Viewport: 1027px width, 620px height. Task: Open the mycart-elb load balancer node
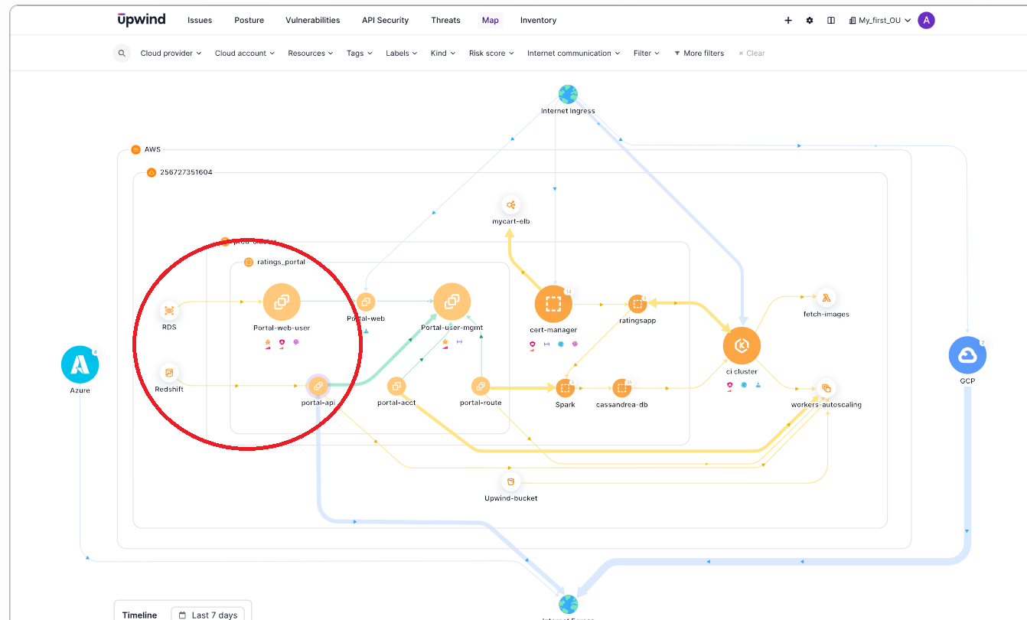510,205
